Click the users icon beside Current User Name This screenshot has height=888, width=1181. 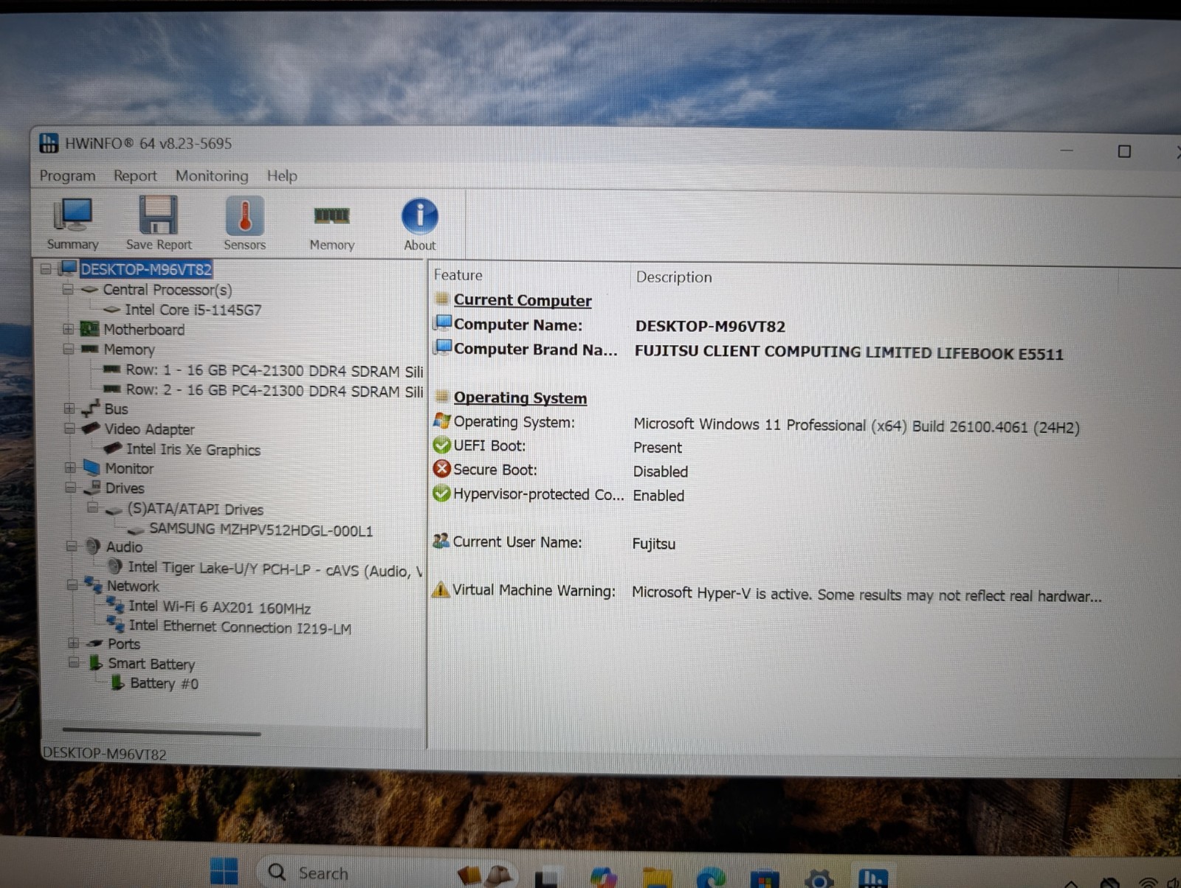click(441, 541)
